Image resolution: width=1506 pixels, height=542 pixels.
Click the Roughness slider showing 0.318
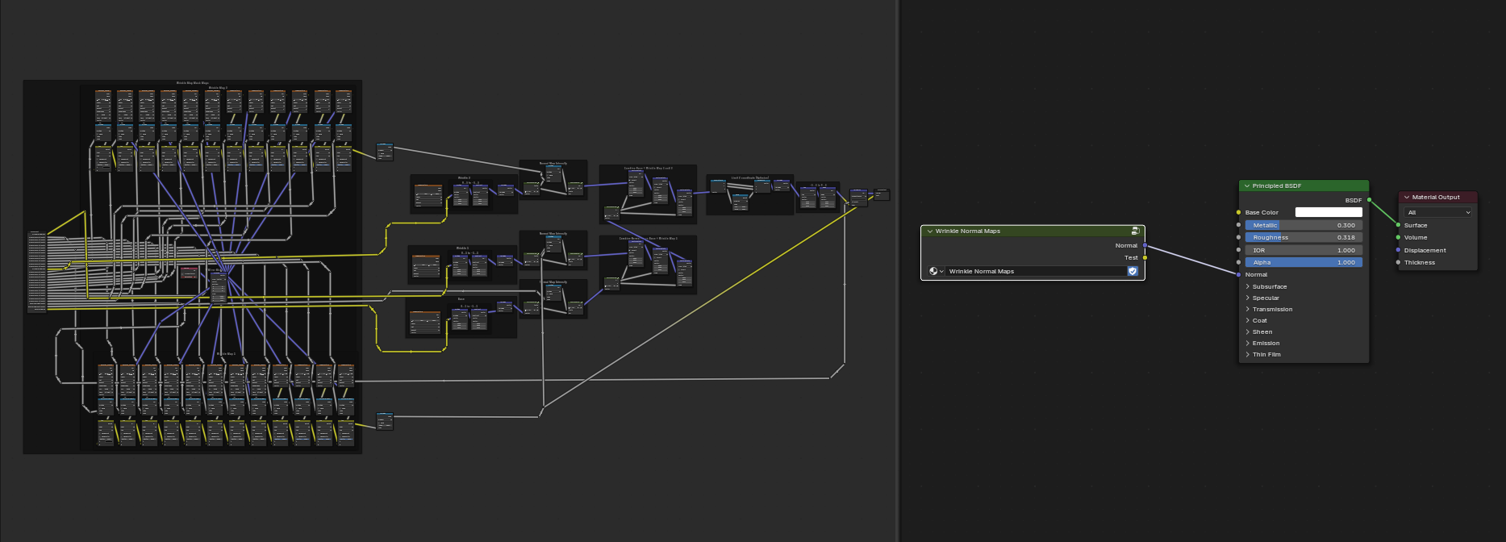(x=1304, y=238)
